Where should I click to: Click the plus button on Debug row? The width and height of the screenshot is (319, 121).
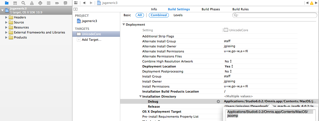(218, 101)
